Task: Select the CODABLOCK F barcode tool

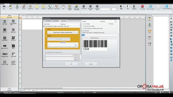Action: 5,55
